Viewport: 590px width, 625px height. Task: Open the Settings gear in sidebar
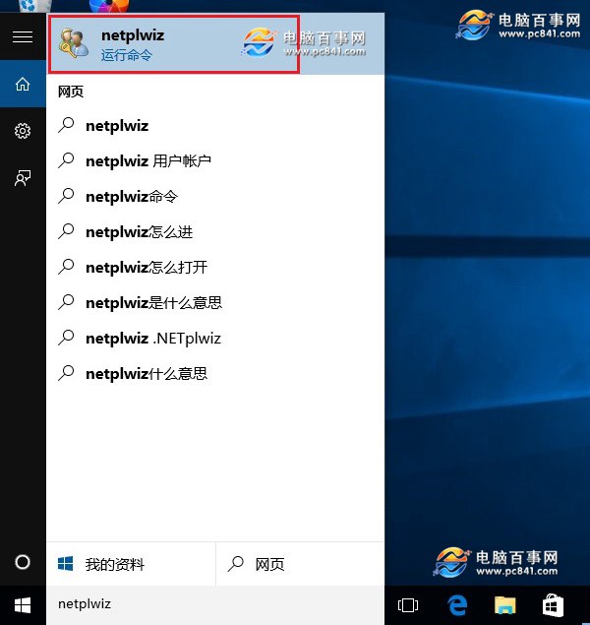click(x=22, y=131)
